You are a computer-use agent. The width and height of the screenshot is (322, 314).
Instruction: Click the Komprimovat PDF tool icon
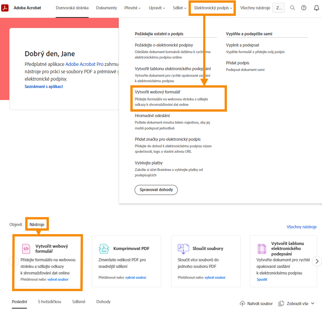104,248
